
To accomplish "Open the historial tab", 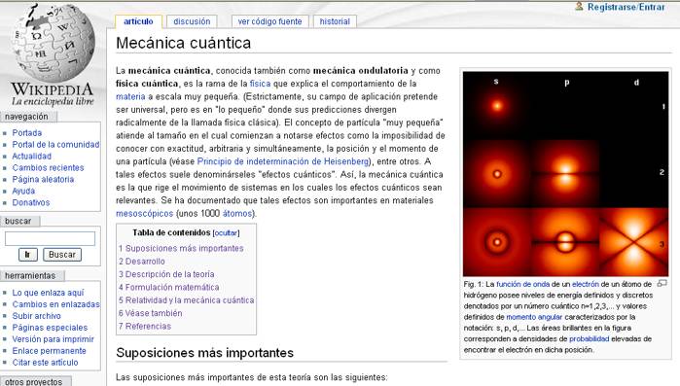I will [x=335, y=21].
